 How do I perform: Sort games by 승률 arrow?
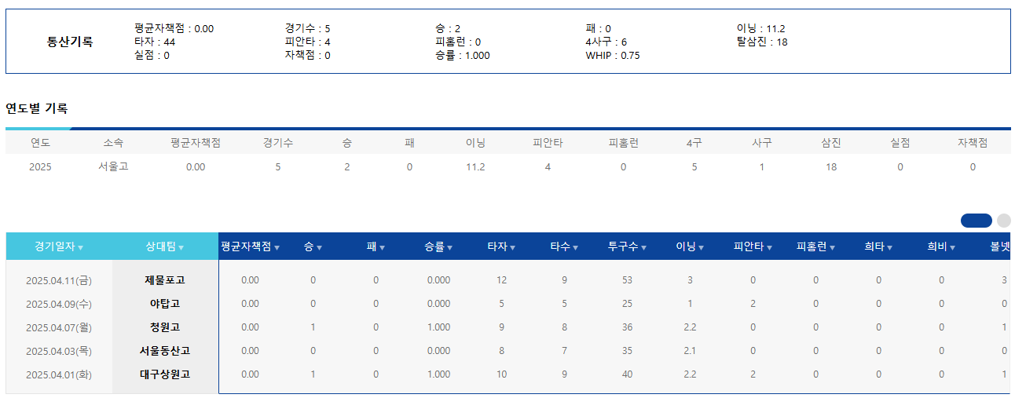tap(449, 247)
